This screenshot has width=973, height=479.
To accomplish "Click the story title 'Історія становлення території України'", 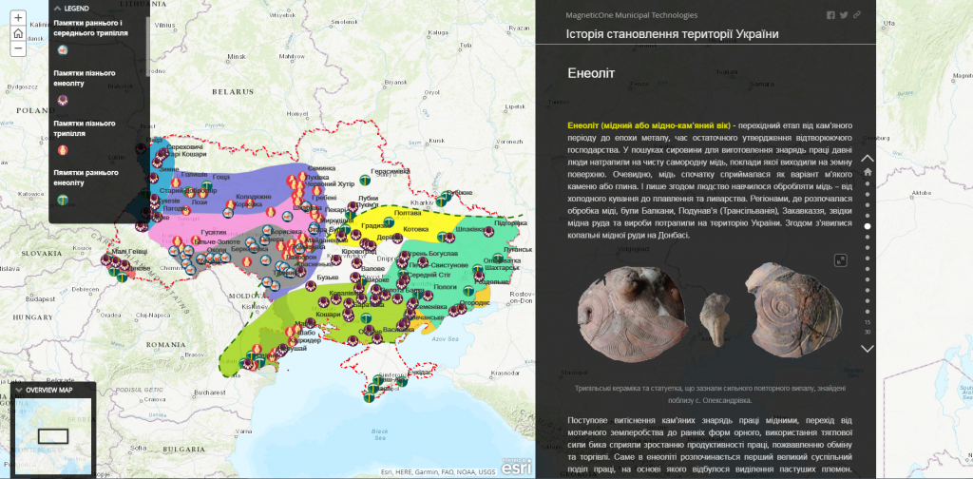I will coord(672,34).
